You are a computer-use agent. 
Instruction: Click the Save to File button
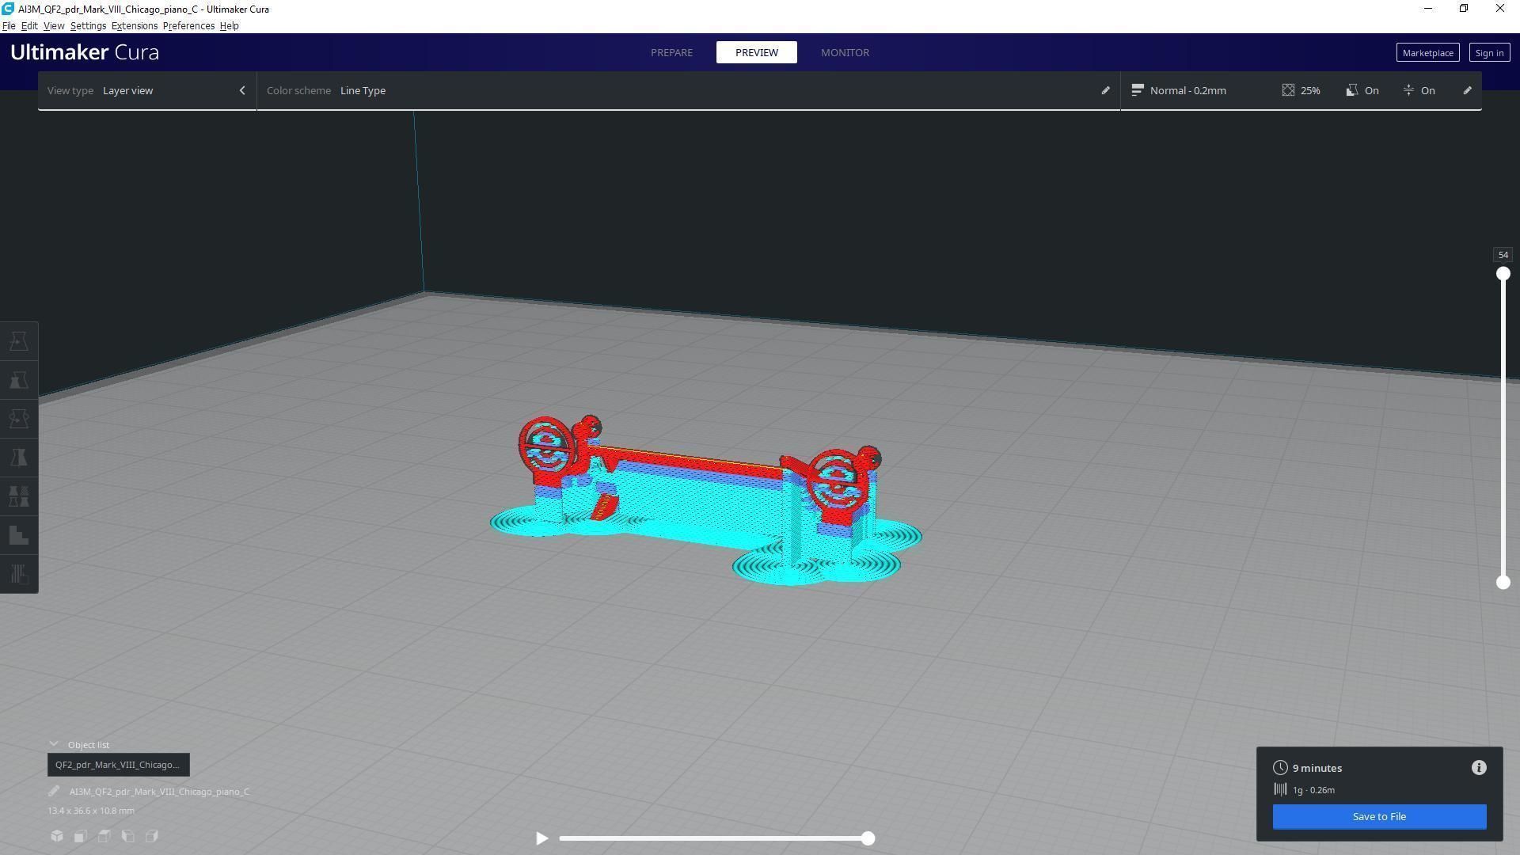(1379, 816)
